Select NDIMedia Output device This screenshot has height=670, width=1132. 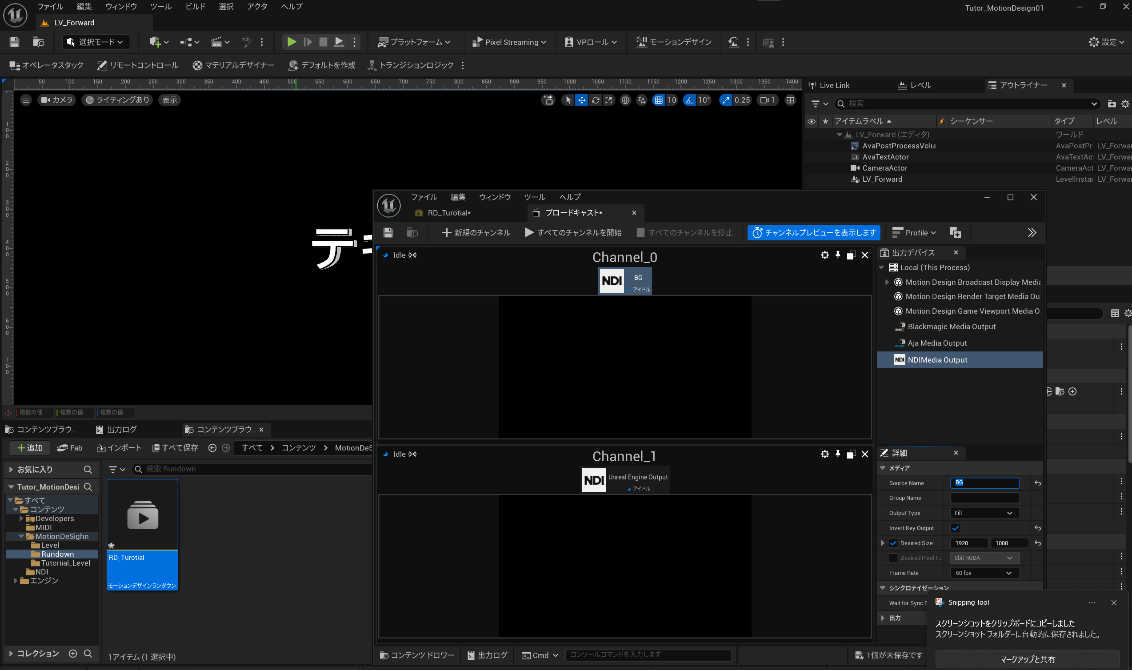coord(937,360)
